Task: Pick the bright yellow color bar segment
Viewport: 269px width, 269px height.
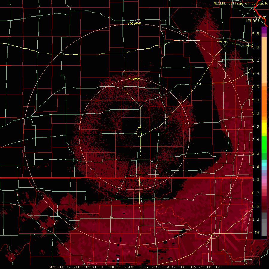Action: pyautogui.click(x=264, y=128)
